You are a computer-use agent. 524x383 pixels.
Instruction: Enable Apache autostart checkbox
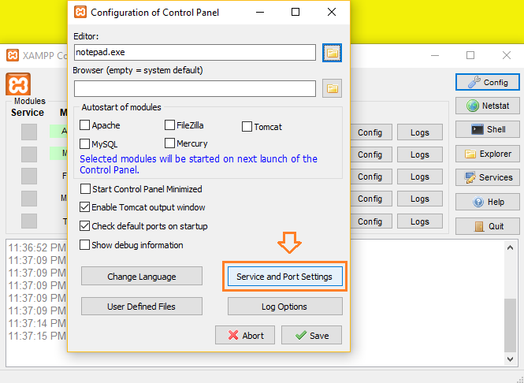[x=84, y=125]
